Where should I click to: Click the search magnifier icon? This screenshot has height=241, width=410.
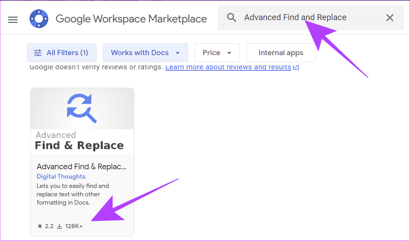pyautogui.click(x=232, y=17)
